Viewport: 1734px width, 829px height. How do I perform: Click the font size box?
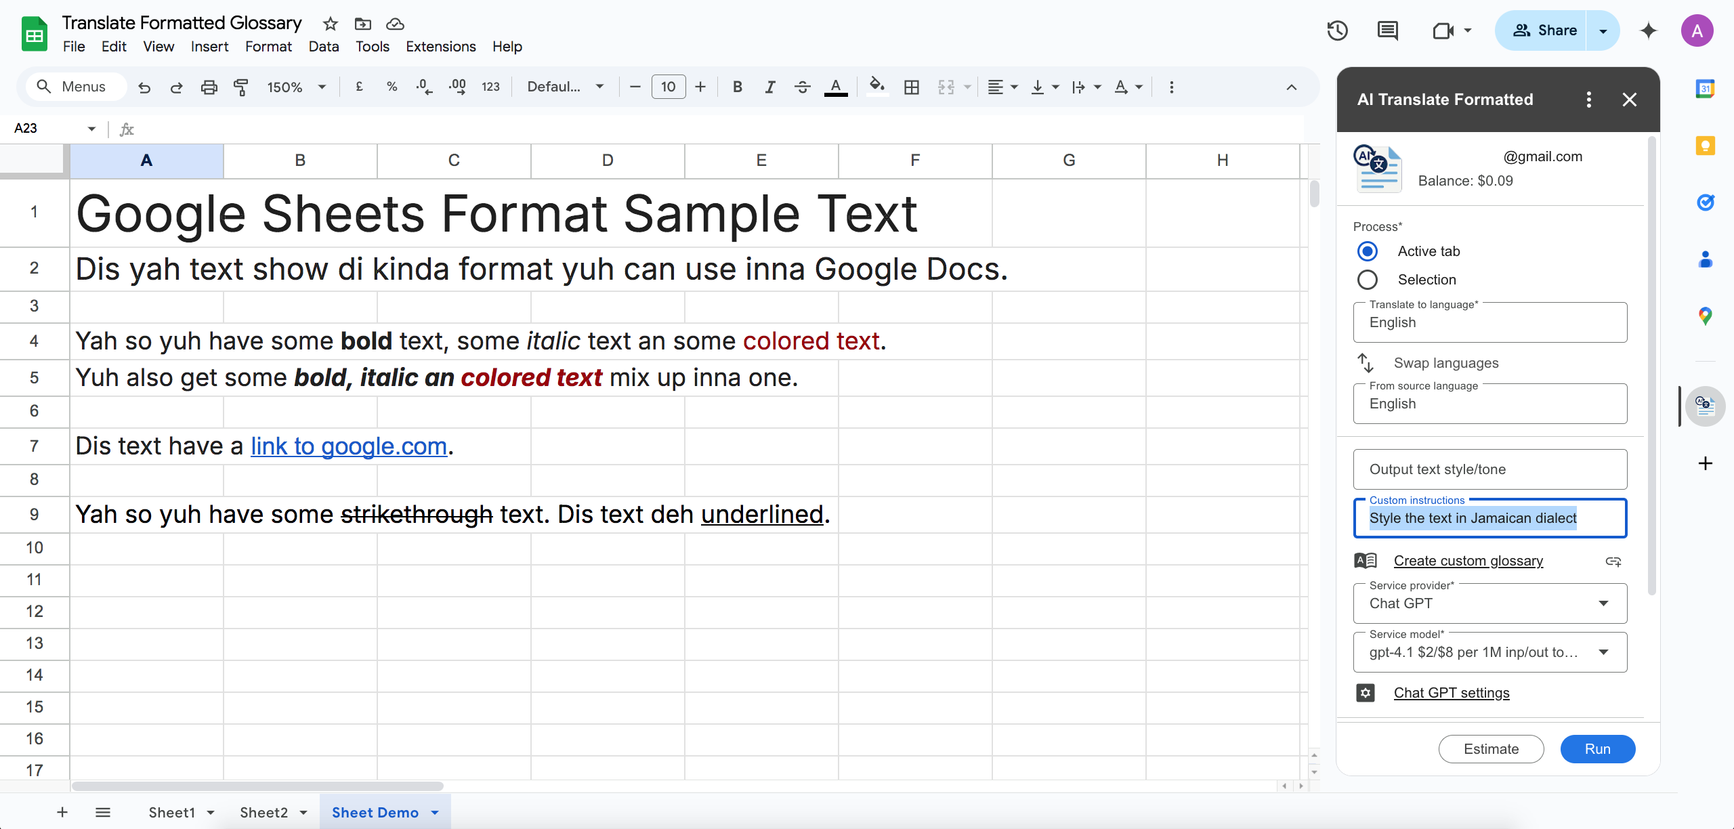pyautogui.click(x=668, y=87)
